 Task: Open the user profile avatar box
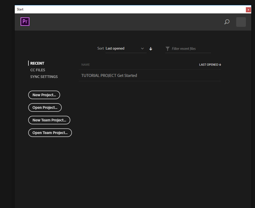pyautogui.click(x=241, y=22)
